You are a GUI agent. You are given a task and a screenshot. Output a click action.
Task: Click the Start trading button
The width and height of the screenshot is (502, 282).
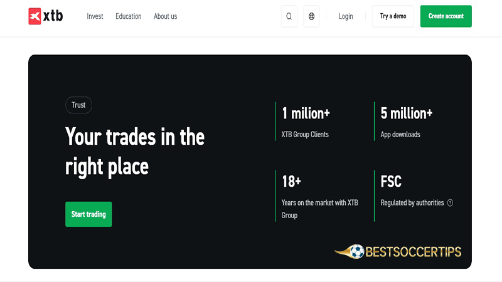[88, 214]
